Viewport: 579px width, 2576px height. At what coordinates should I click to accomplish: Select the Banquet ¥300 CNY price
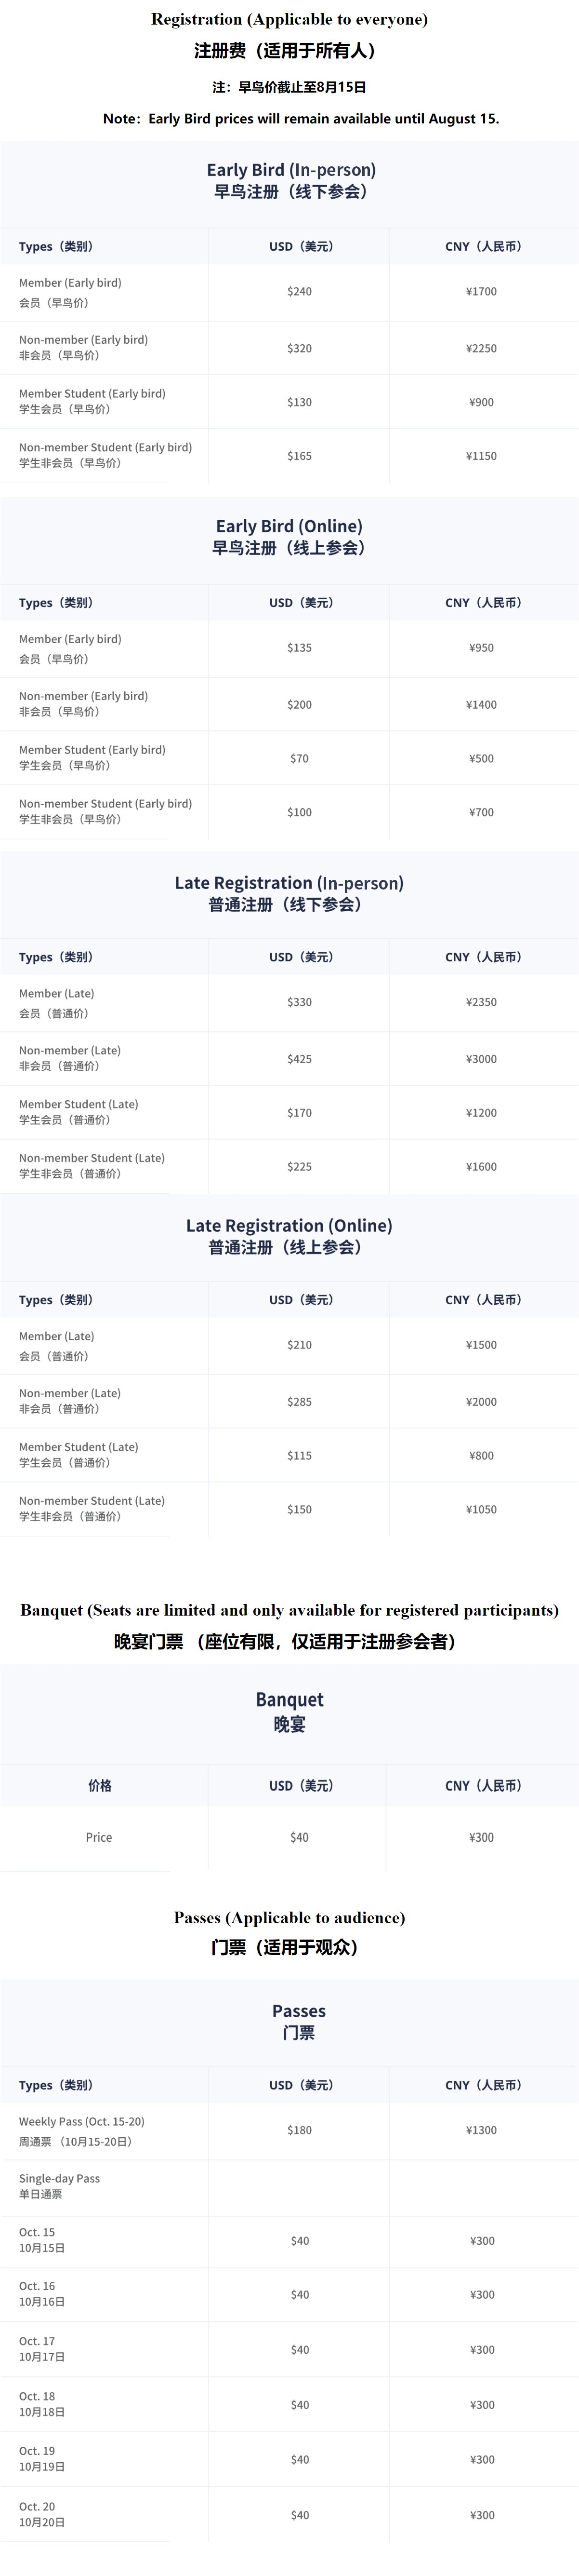pos(481,1837)
